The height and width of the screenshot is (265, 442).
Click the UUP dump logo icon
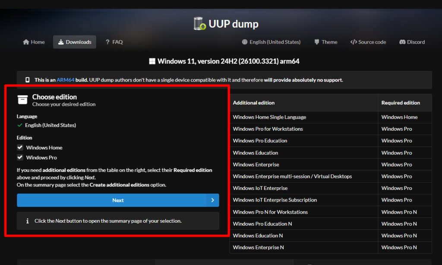point(199,24)
